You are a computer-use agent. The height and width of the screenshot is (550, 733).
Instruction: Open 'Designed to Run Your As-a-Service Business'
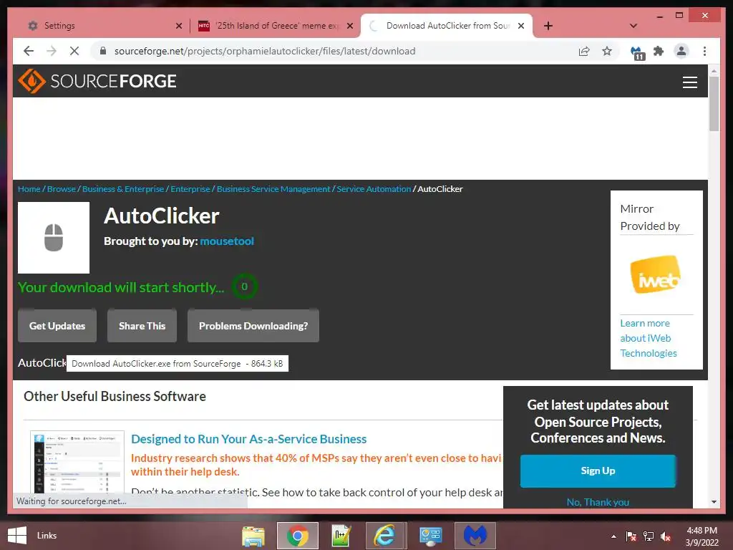click(248, 439)
